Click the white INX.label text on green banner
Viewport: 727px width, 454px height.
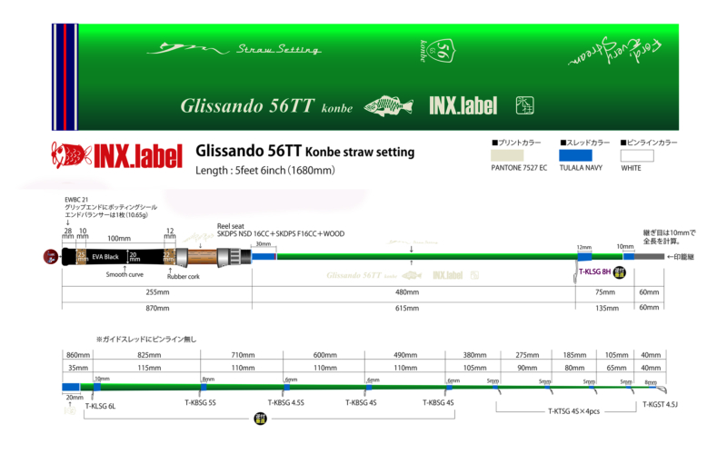(463, 106)
